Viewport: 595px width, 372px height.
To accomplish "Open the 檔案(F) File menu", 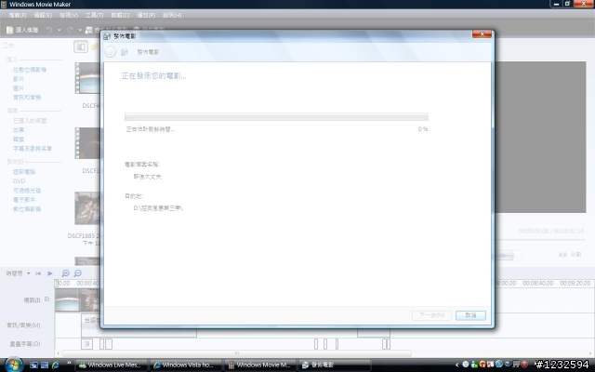I will [x=18, y=15].
